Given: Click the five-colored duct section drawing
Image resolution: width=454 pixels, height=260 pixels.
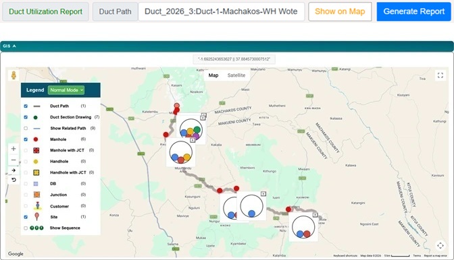Looking at the screenshot, I should point(191,129).
